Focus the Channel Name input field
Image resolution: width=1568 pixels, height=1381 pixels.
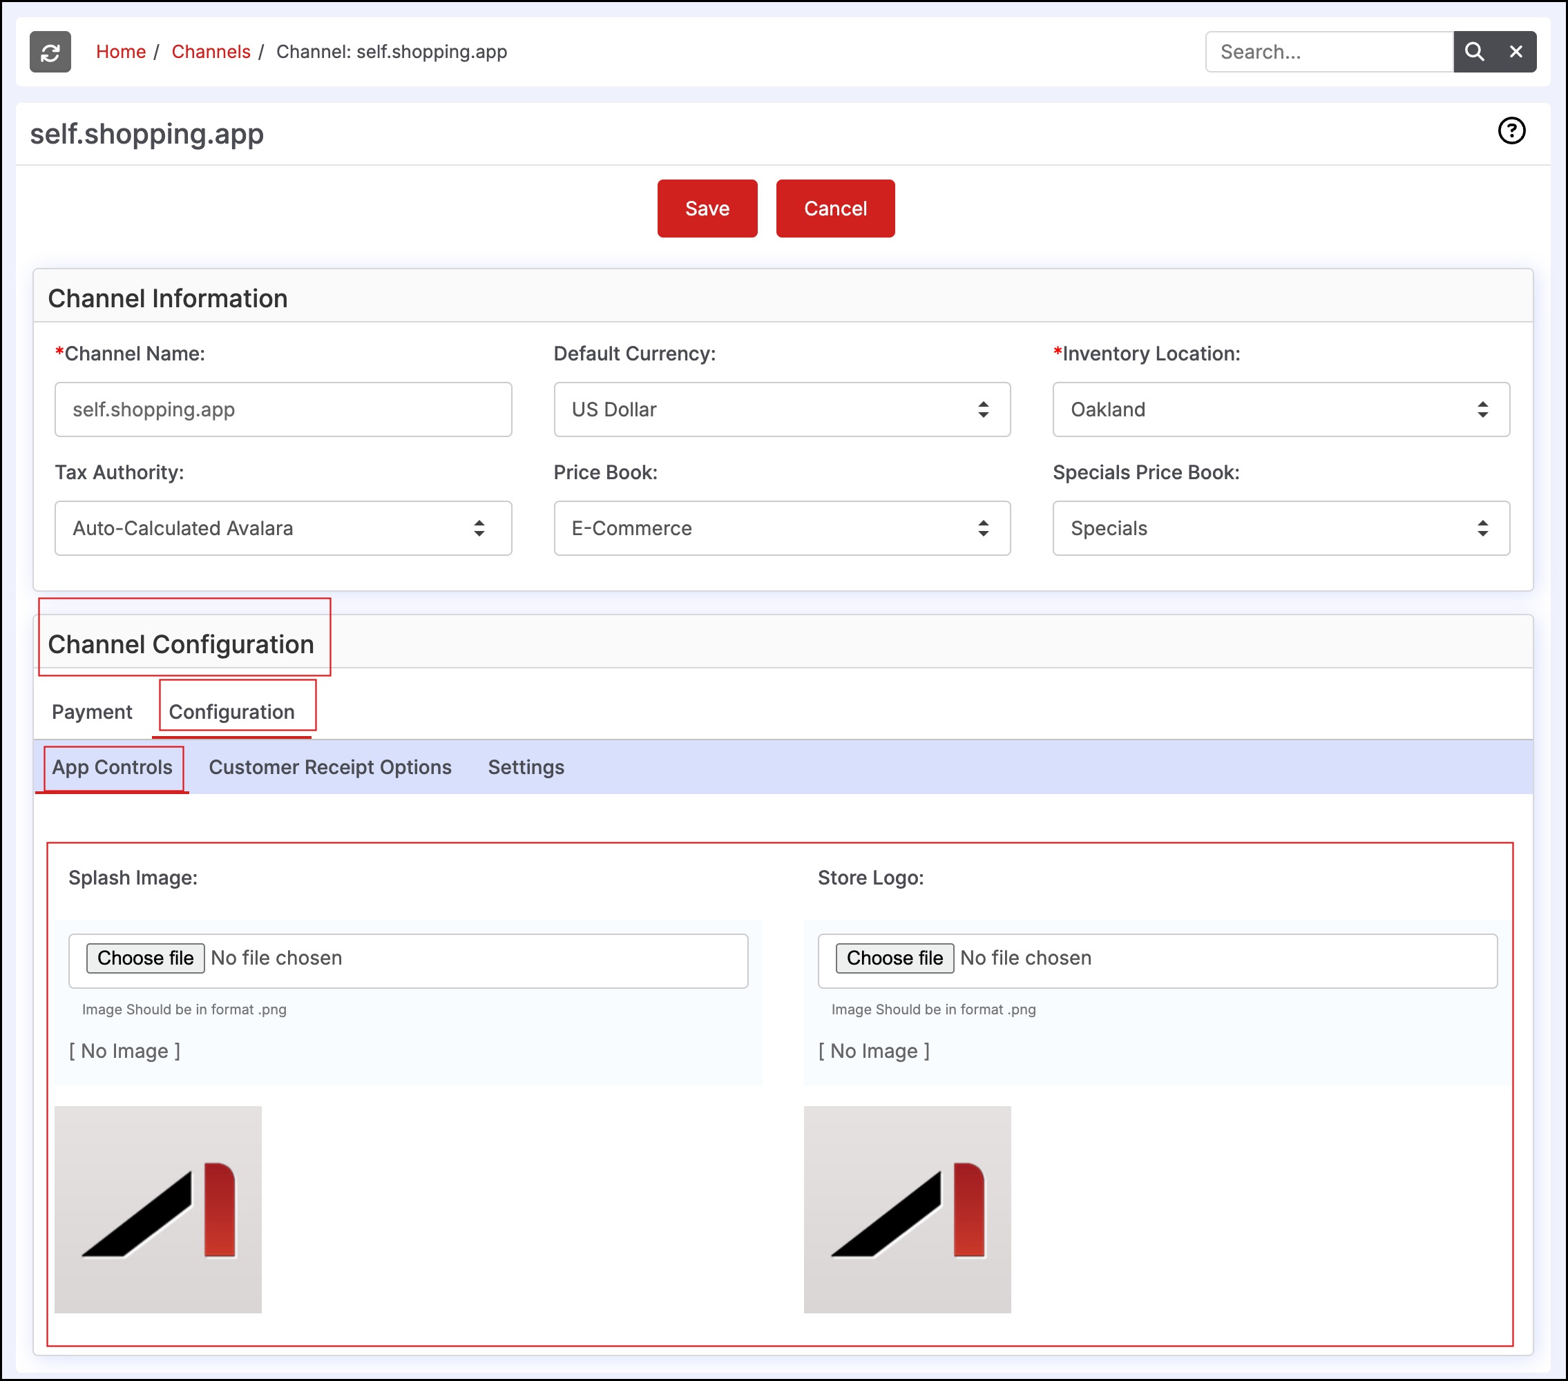[x=283, y=409]
